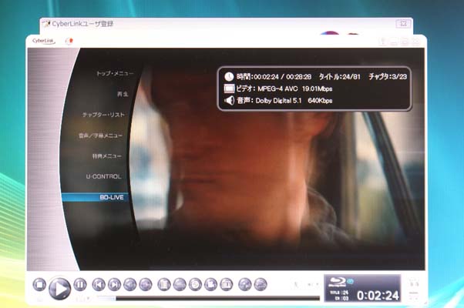
Task: Click the red upgrade icon beside CyberLink logo
Action: (x=69, y=41)
